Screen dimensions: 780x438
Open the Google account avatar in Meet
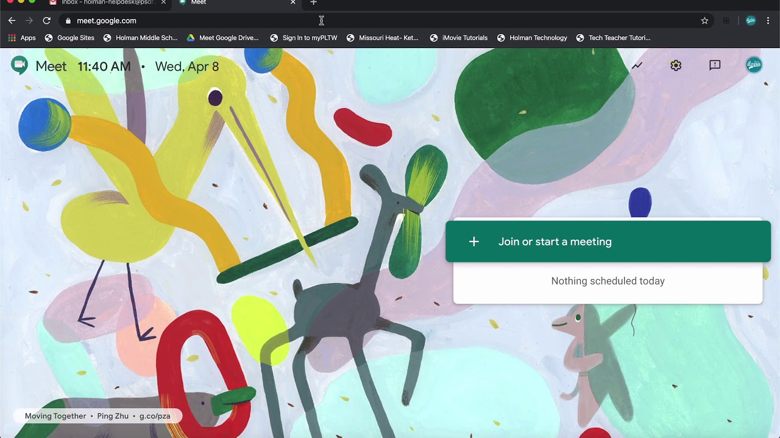coord(754,64)
